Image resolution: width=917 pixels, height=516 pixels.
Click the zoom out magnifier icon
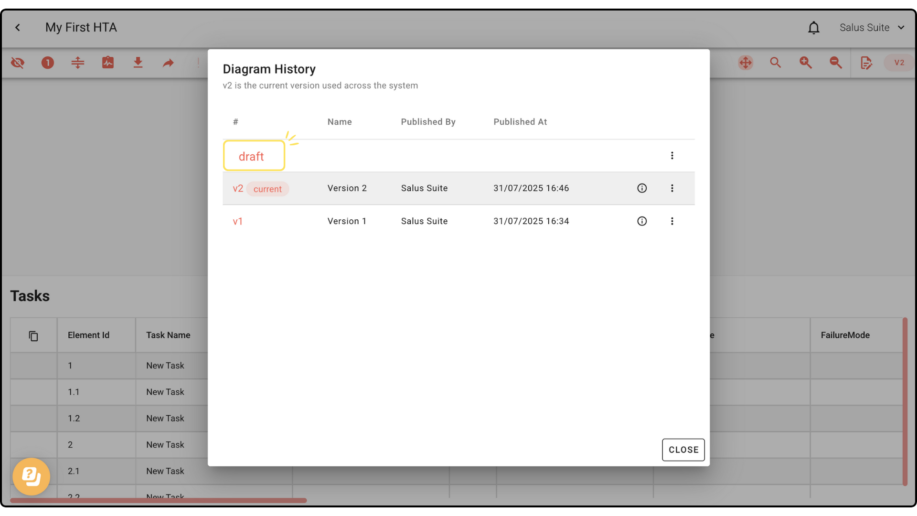(836, 63)
